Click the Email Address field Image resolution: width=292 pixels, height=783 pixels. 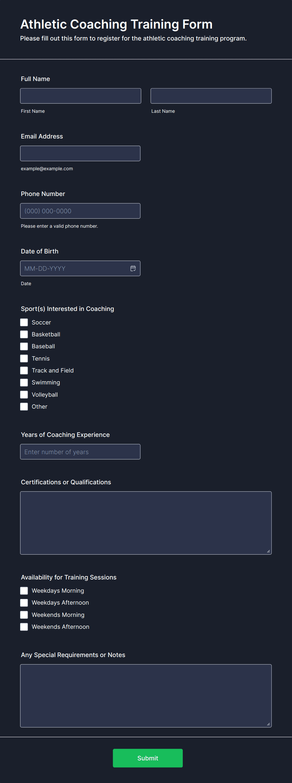[x=80, y=153]
